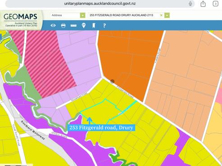Open the location pin tool
The image size is (222, 166).
click(x=84, y=26)
